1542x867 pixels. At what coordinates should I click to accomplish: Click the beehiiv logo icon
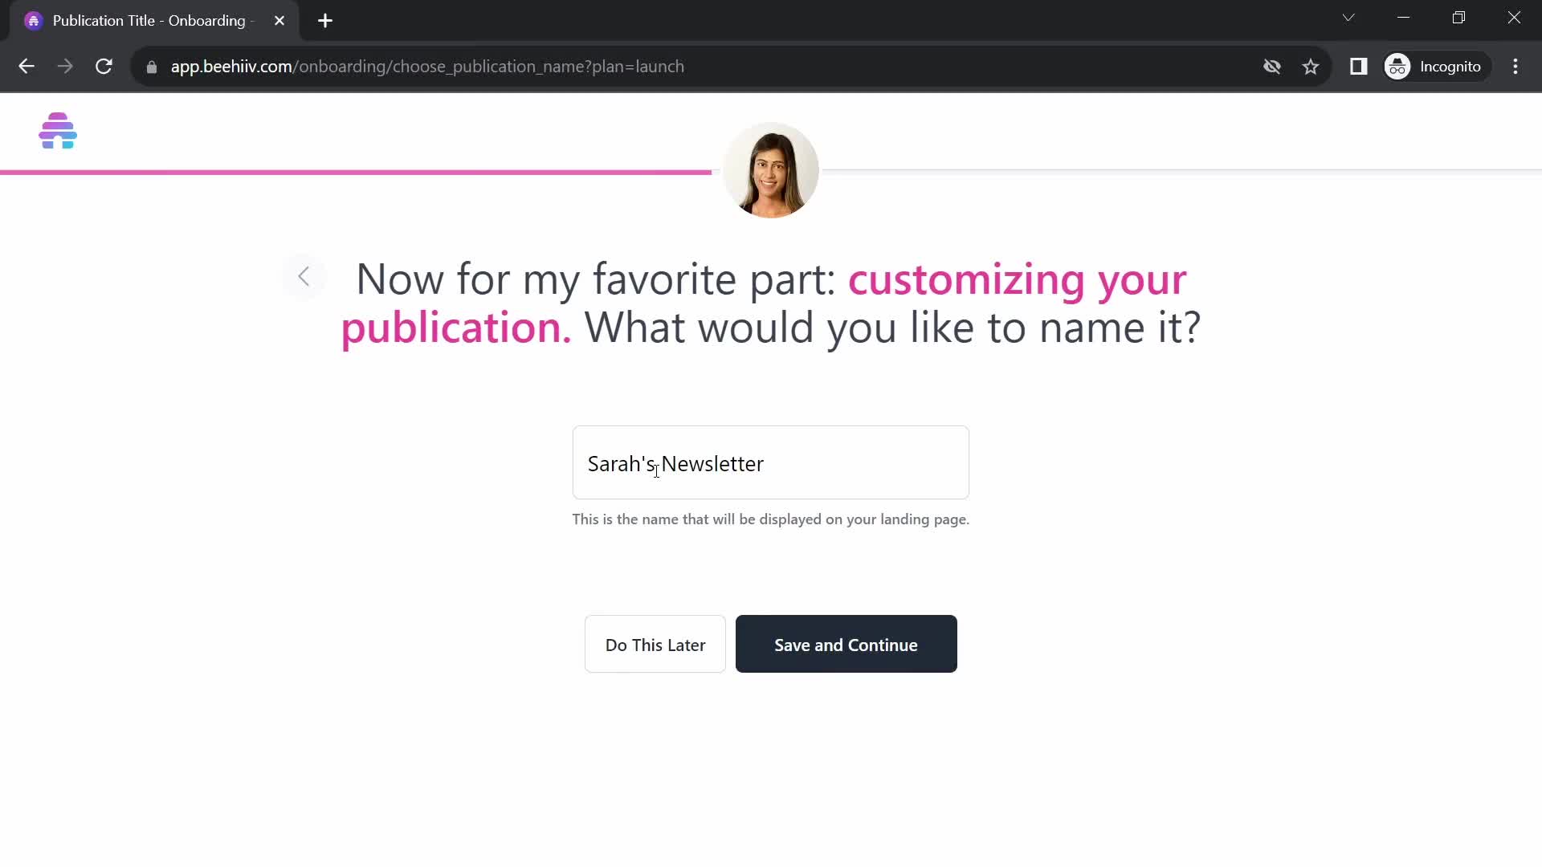point(59,130)
